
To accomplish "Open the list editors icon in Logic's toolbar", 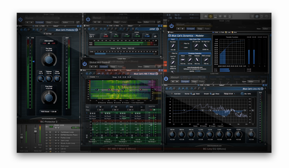I will click(x=252, y=17).
